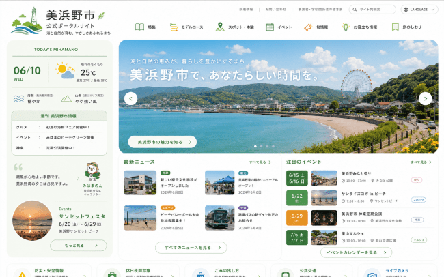Open the 新着情報 header link
444x277 pixels.
pos(246,10)
